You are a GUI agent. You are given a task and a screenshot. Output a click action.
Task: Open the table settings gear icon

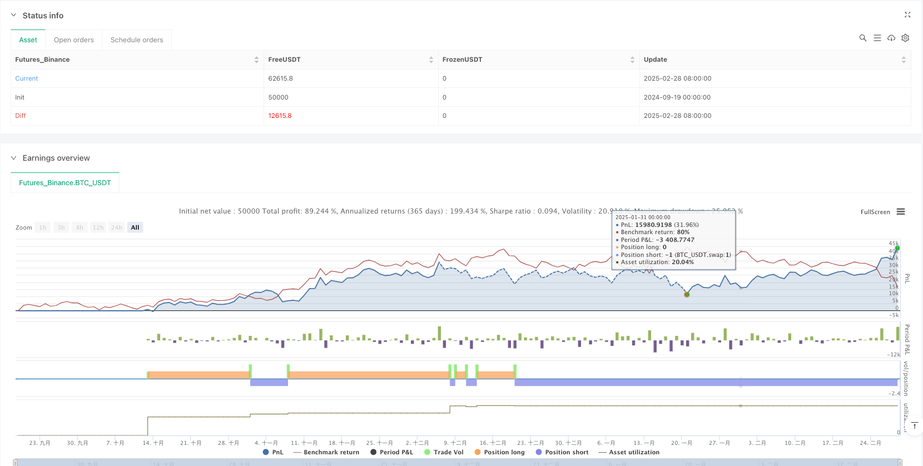[905, 38]
